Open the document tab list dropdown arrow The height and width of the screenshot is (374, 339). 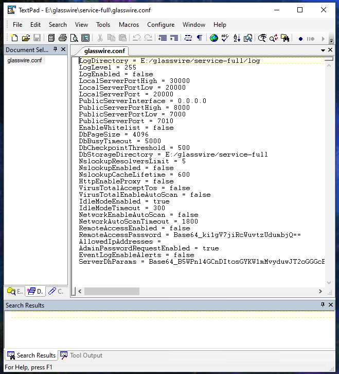tap(323, 50)
